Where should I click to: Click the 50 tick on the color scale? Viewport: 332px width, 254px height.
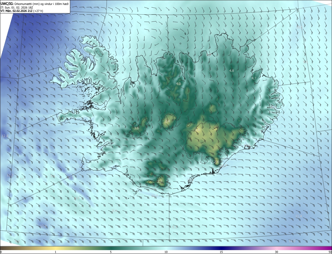[x=330, y=252]
